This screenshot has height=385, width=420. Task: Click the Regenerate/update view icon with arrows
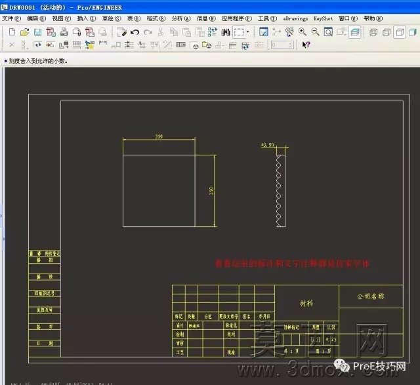[37, 45]
